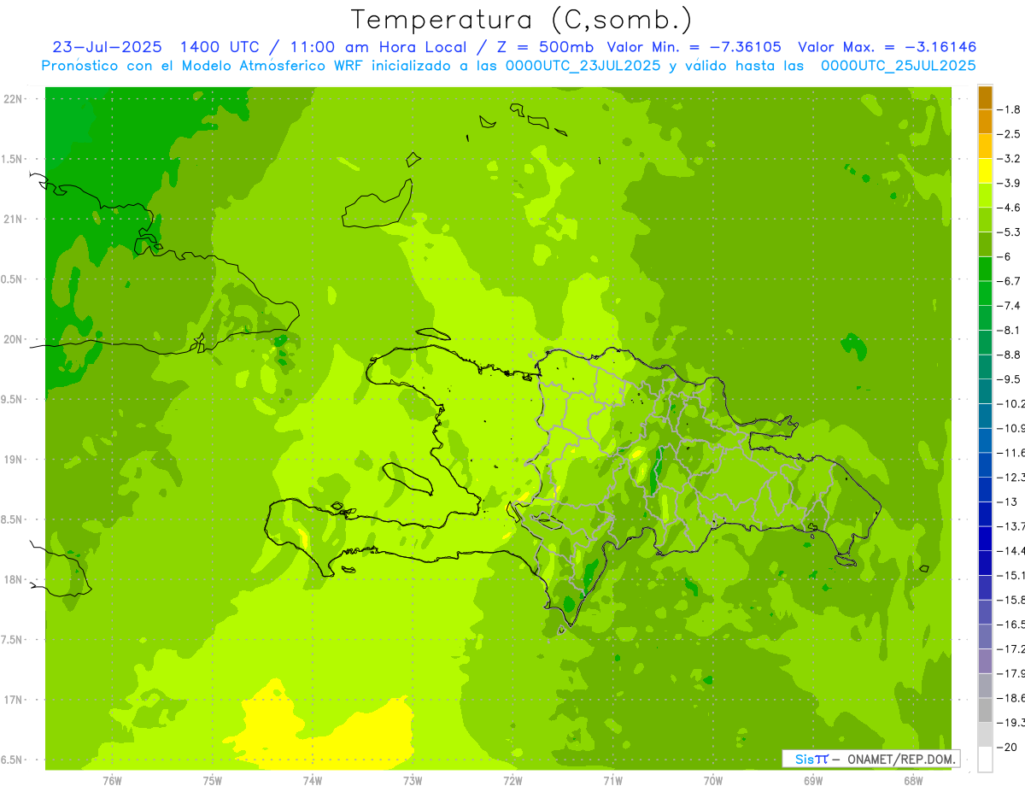Click the '75W' longitude axis label
This screenshot has width=1025, height=792.
212,780
